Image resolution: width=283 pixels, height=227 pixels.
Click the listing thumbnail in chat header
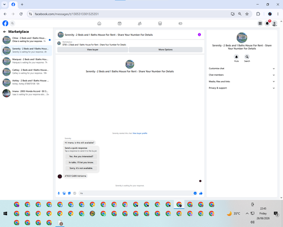click(61, 35)
